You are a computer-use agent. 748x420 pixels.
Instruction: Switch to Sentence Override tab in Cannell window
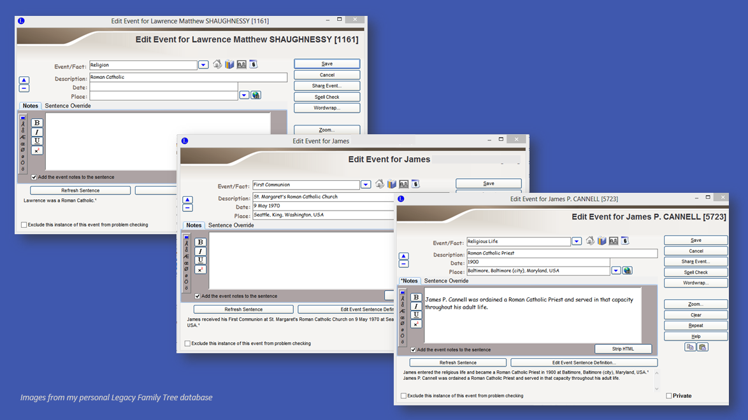tap(447, 281)
